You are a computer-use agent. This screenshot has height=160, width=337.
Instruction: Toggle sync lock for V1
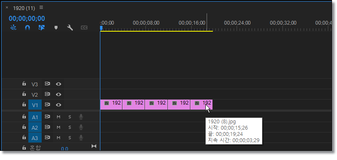point(47,104)
